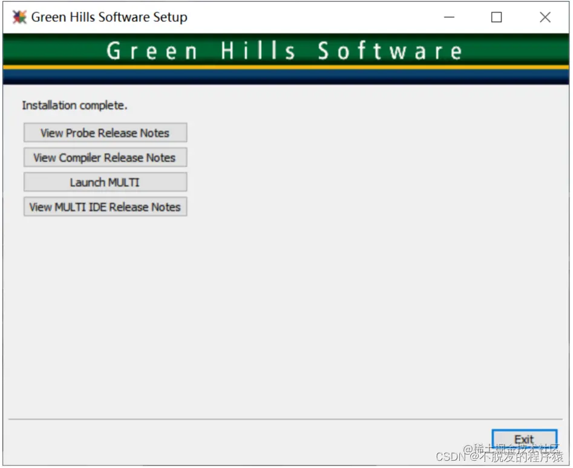Open View Probe Release Notes

(105, 133)
